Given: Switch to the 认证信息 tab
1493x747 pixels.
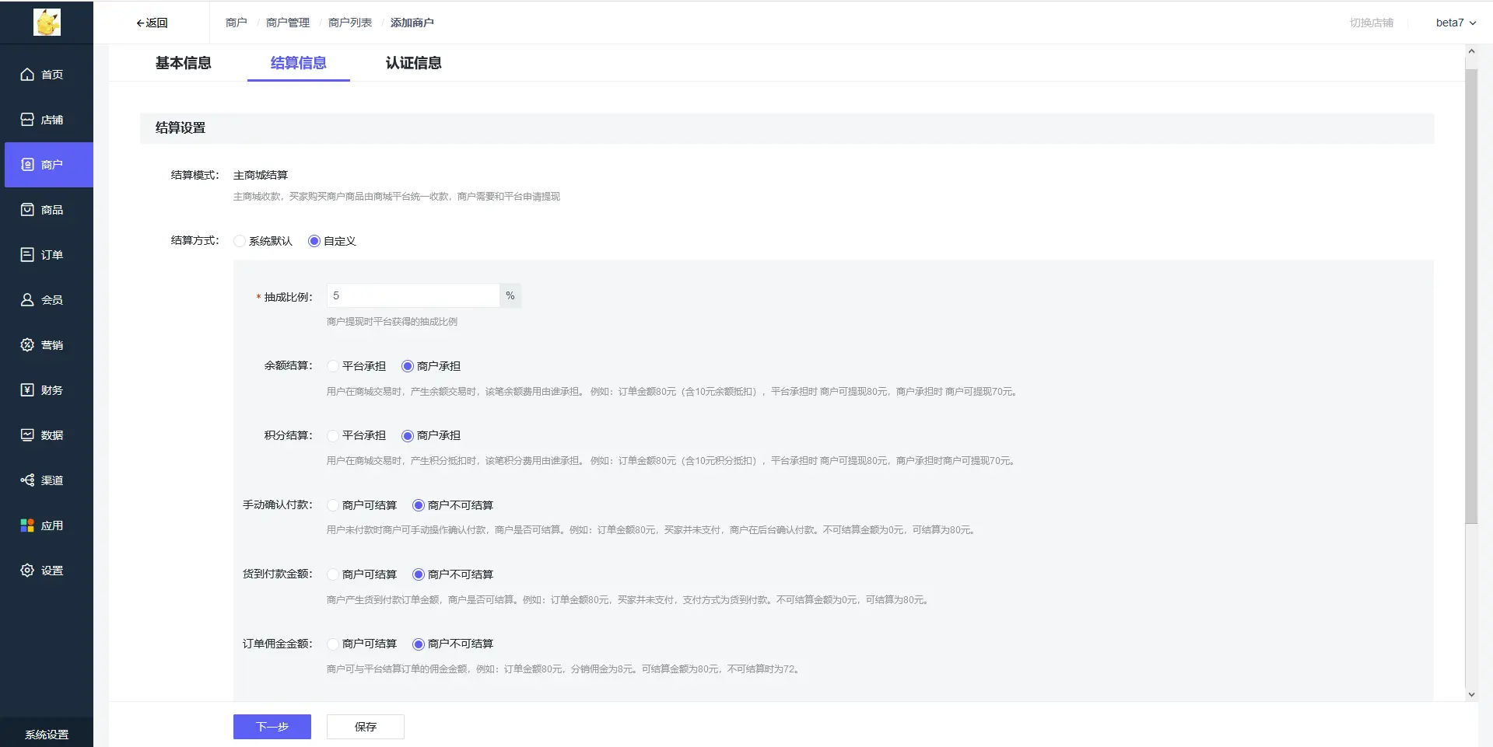Looking at the screenshot, I should (414, 63).
